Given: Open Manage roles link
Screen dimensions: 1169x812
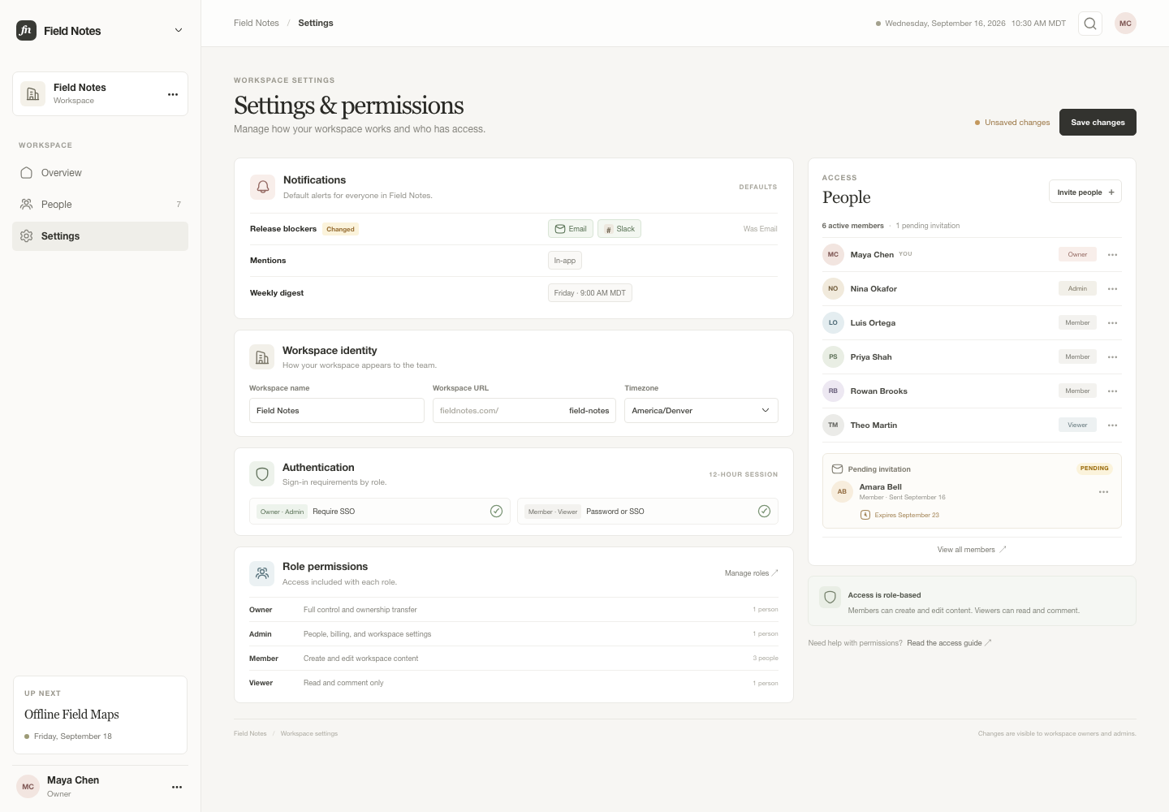Looking at the screenshot, I should (x=752, y=573).
